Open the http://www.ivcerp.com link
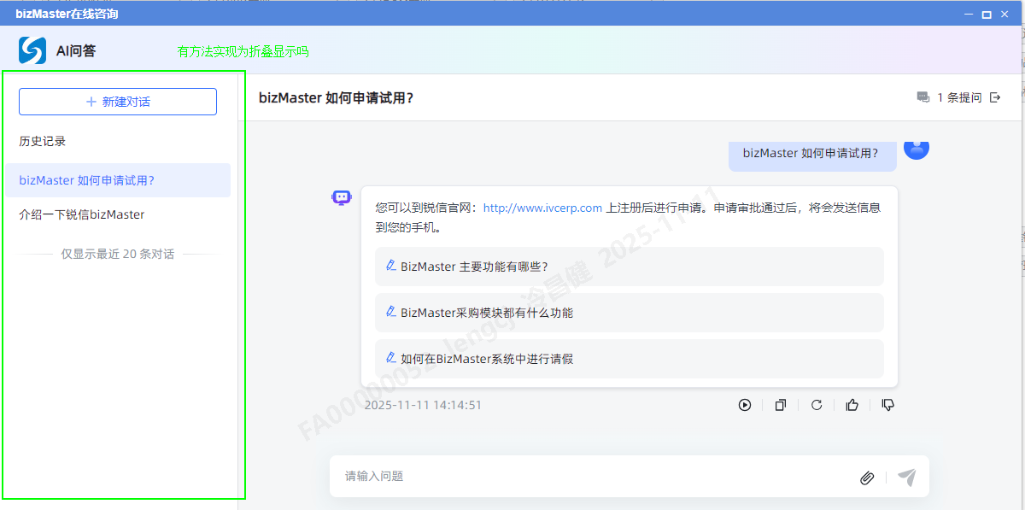The width and height of the screenshot is (1025, 510). (x=542, y=208)
